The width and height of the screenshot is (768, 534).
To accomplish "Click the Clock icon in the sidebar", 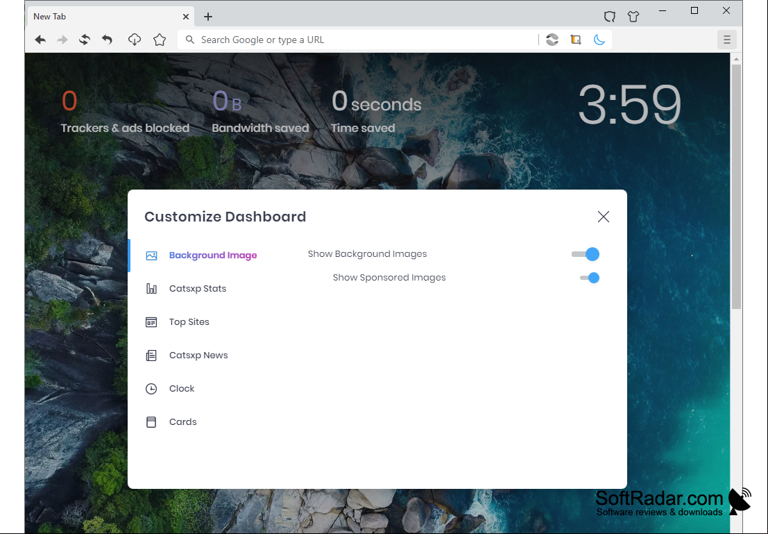I will 151,389.
